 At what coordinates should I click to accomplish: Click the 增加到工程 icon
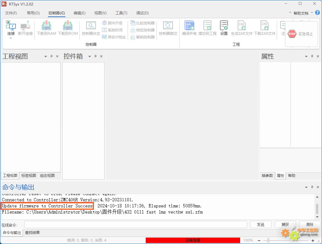207,25
